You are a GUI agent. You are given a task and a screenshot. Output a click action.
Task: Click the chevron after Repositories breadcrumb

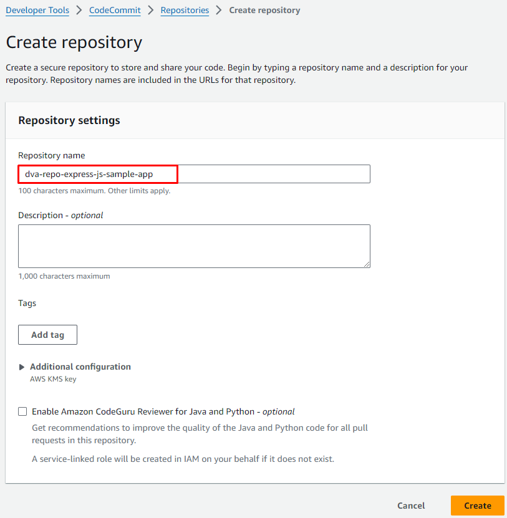tap(219, 11)
